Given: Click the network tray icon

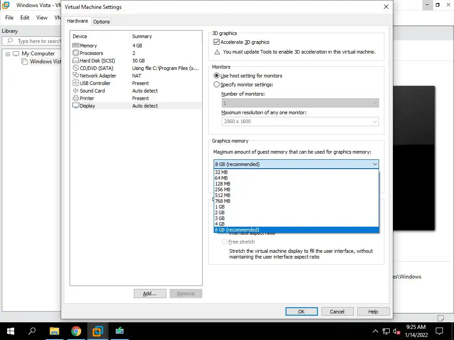Looking at the screenshot, I should click(386, 331).
